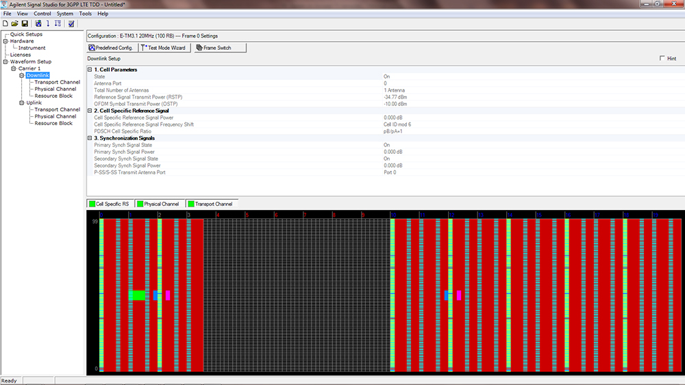Click the New file toolbar icon
Image resolution: width=685 pixels, height=385 pixels.
tap(5, 24)
